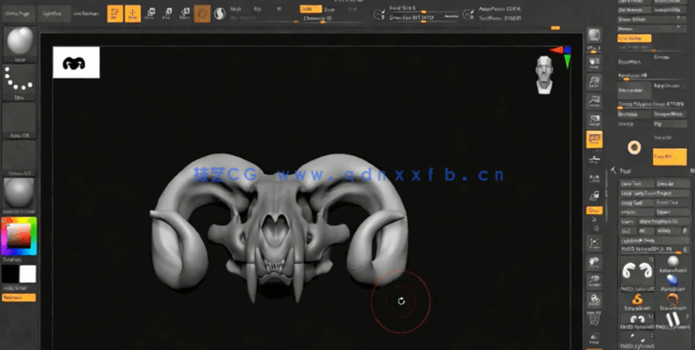This screenshot has height=350, width=695.
Task: Collapse the Tool palette header
Action: [x=625, y=171]
